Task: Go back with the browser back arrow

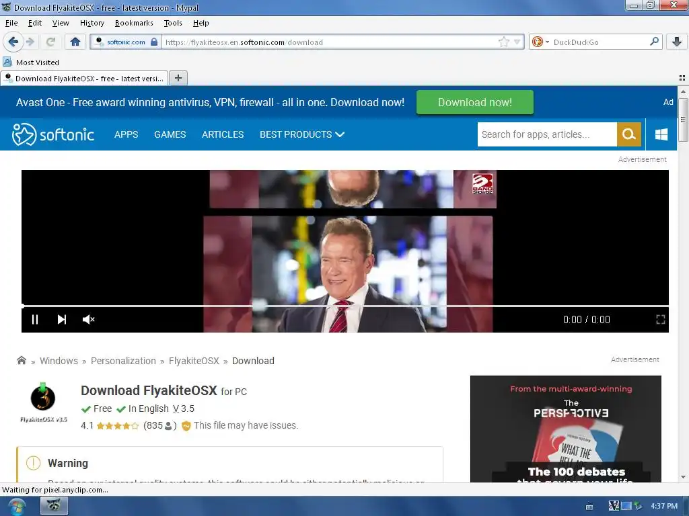Action: click(13, 42)
